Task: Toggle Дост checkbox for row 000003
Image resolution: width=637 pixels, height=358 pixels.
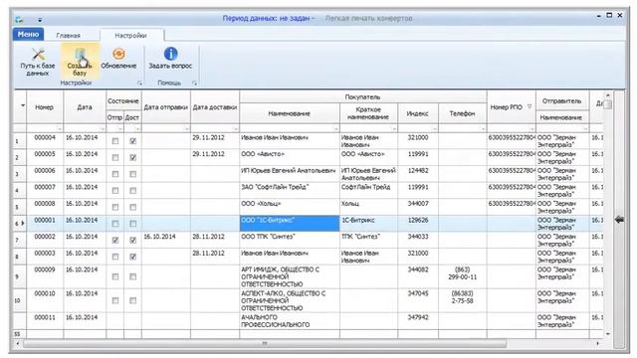Action: pos(132,257)
